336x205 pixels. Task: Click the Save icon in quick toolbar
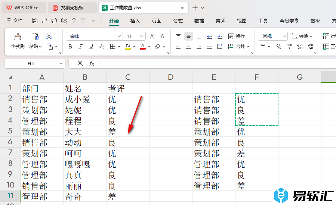pyautogui.click(x=34, y=20)
